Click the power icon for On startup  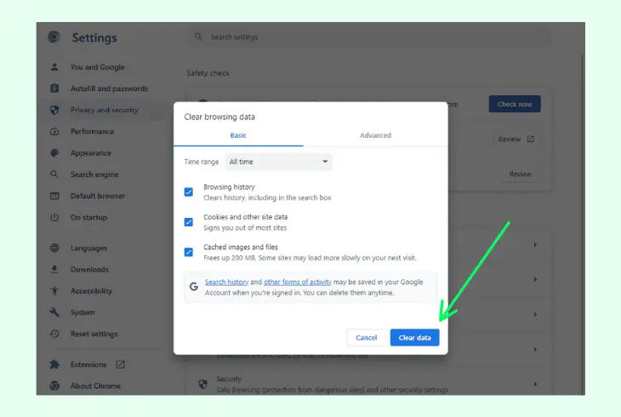coord(54,217)
